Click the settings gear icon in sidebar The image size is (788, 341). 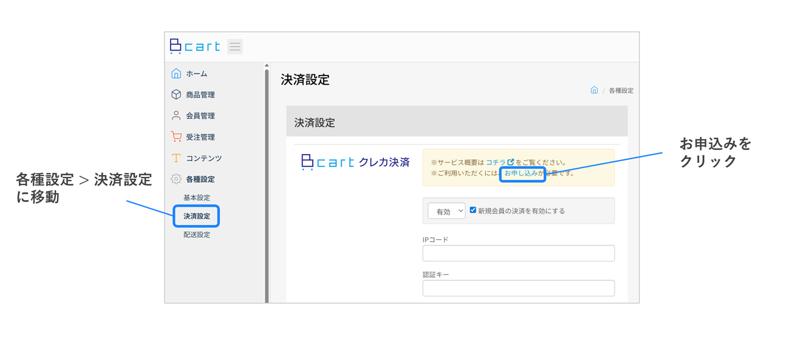pyautogui.click(x=176, y=179)
